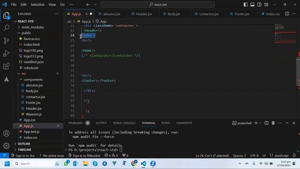Open the Selection menu
The height and width of the screenshot is (169, 300).
37,5
